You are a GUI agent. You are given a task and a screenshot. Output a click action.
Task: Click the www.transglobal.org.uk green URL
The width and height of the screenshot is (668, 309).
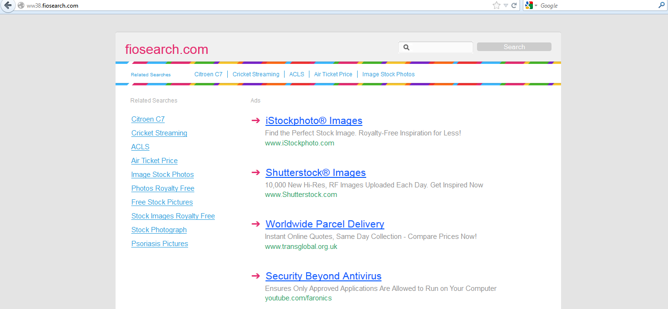click(301, 247)
